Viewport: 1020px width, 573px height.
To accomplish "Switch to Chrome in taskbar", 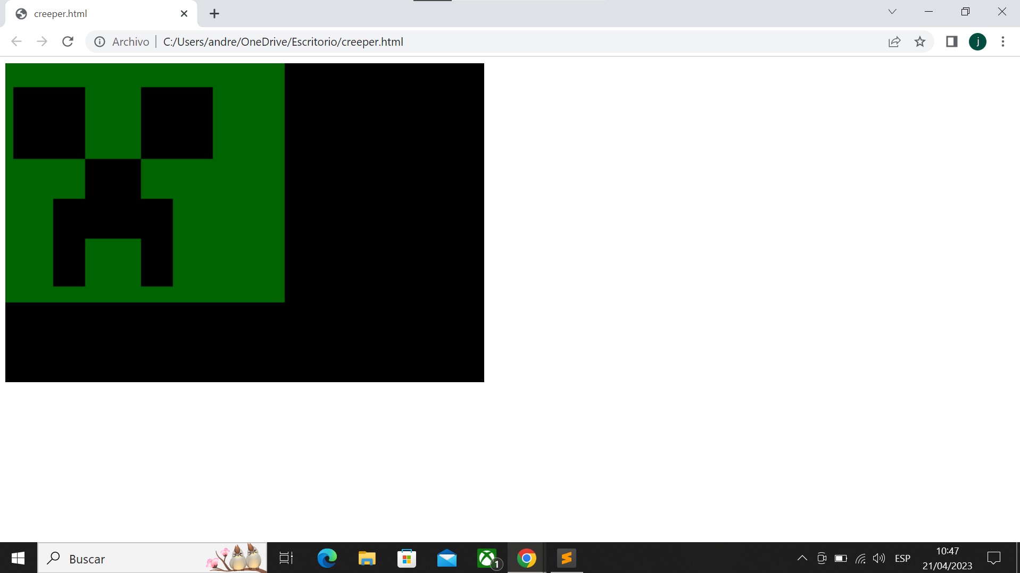I will click(x=526, y=558).
